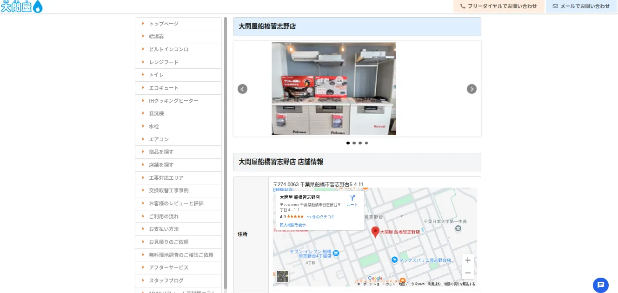Open トイレ category in sidebar
Screen dimensions: 618x293
[x=178, y=75]
